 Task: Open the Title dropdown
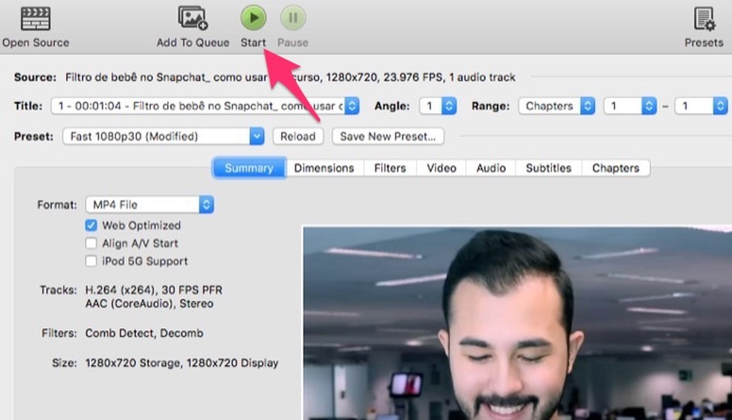click(205, 106)
